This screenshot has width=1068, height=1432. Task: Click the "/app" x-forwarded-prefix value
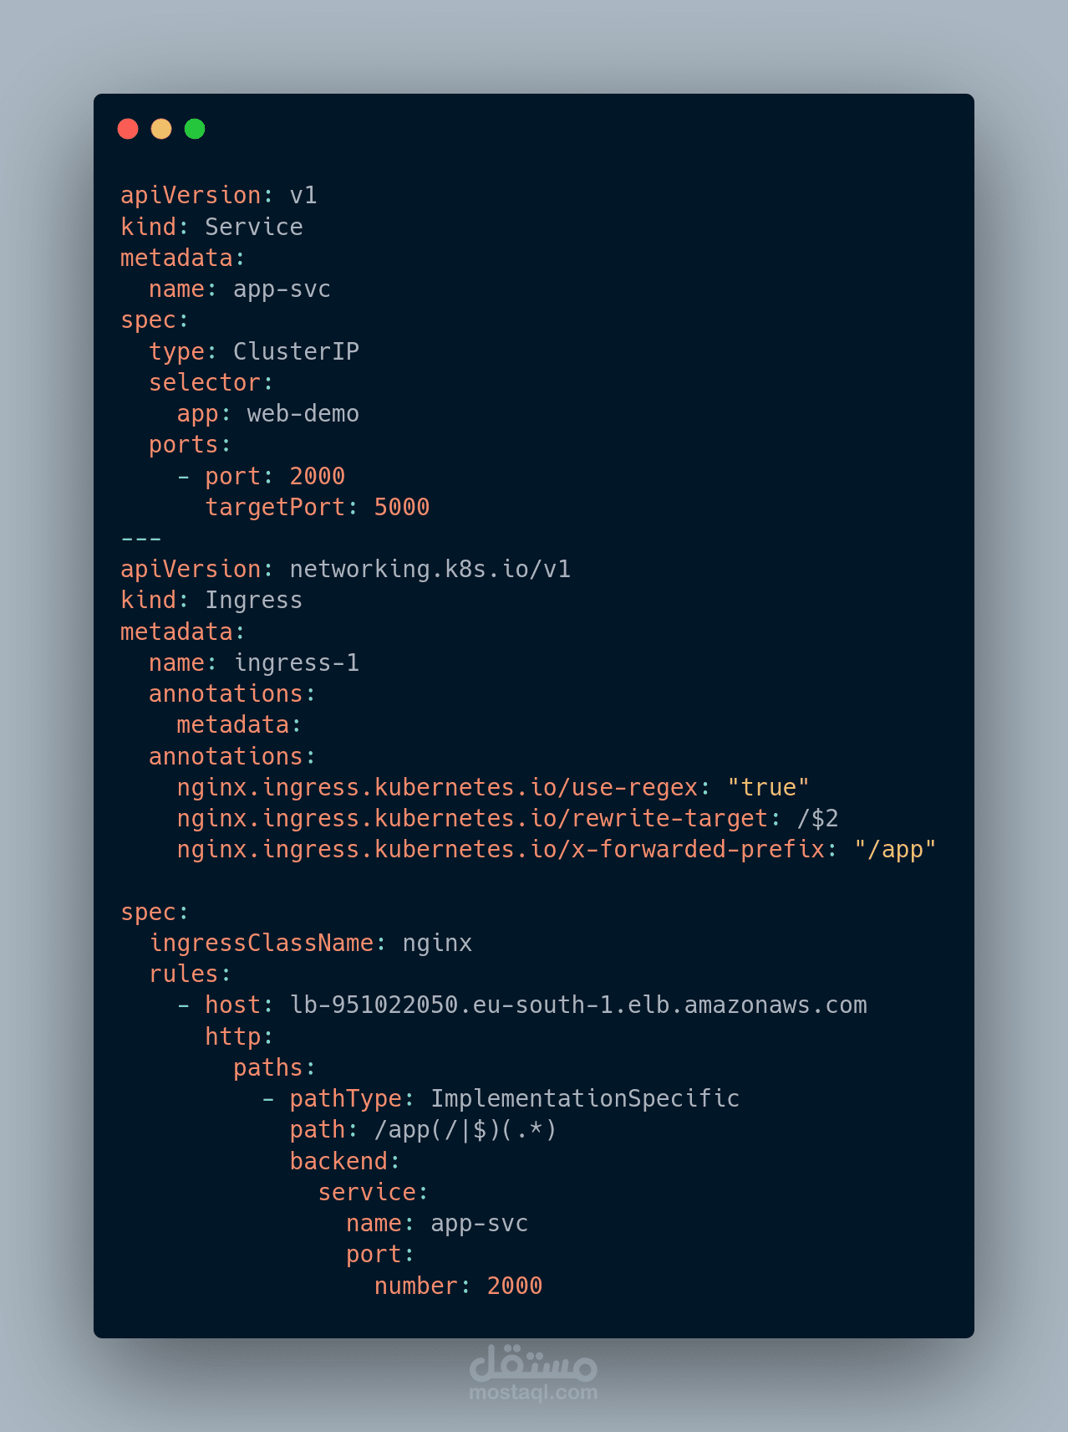(894, 850)
